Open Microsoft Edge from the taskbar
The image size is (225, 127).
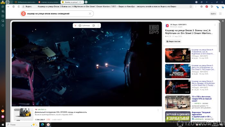coord(42,124)
